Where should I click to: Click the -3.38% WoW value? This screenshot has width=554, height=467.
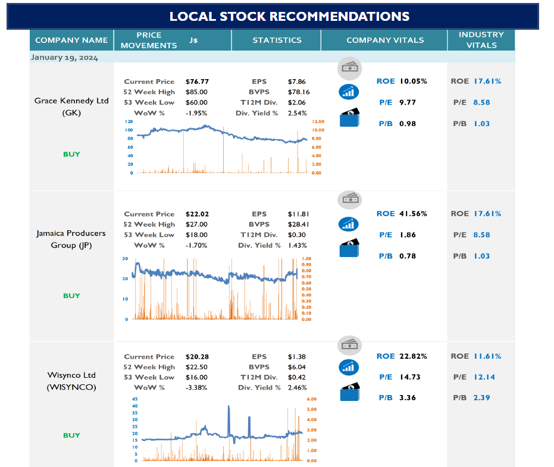point(196,387)
